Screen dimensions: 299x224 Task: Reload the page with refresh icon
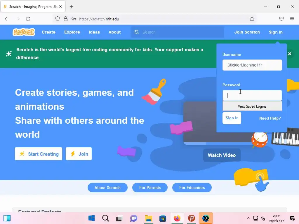(x=28, y=19)
